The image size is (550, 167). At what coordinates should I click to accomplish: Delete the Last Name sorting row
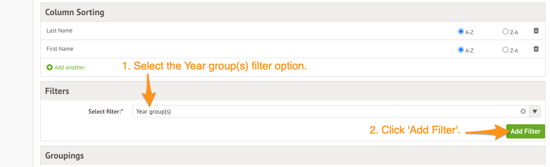[x=536, y=31]
